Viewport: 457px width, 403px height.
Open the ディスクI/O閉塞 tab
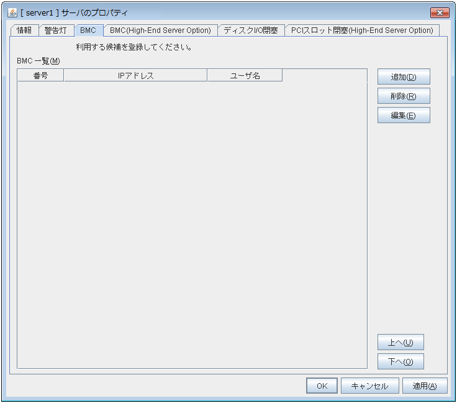pos(251,30)
